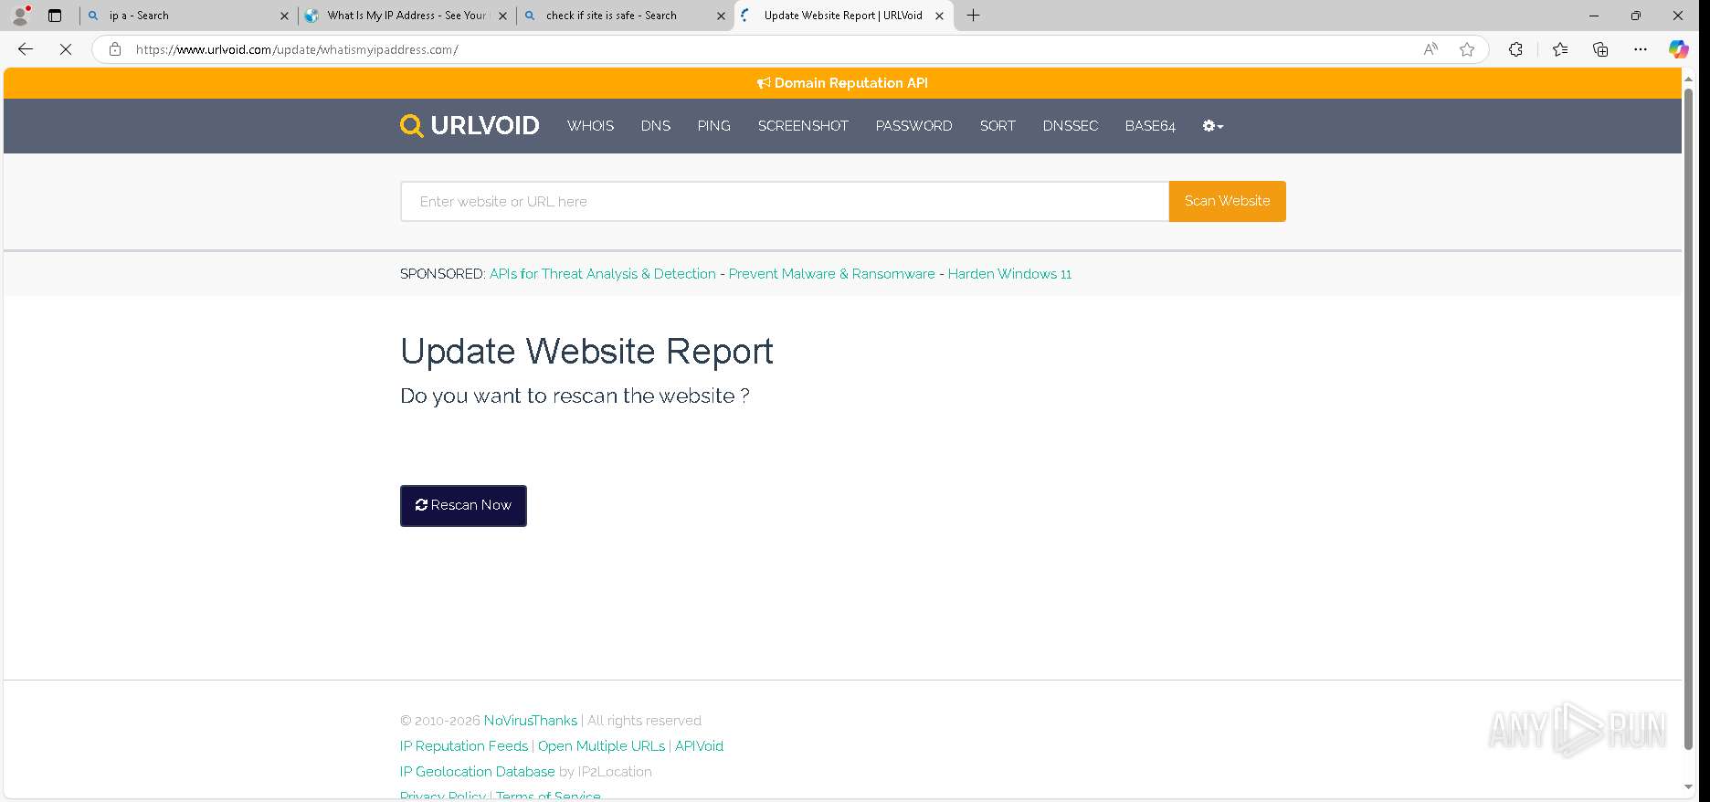The image size is (1710, 802).
Task: Stop loading the page
Action: click(66, 49)
